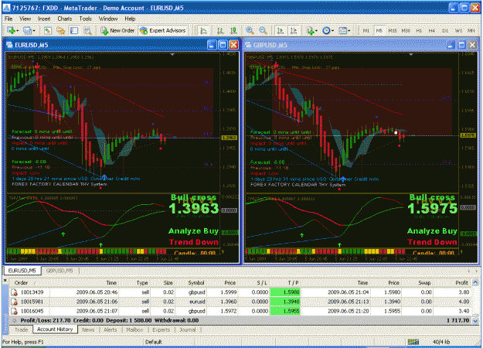Click the New Order button
This screenshot has height=348, width=483.
tap(118, 30)
